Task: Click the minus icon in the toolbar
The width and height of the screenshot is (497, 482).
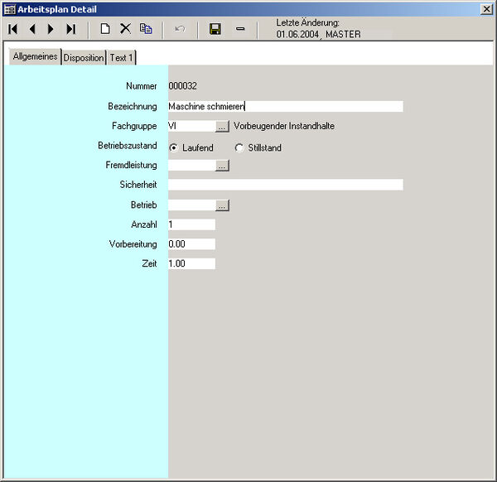Action: pos(240,29)
